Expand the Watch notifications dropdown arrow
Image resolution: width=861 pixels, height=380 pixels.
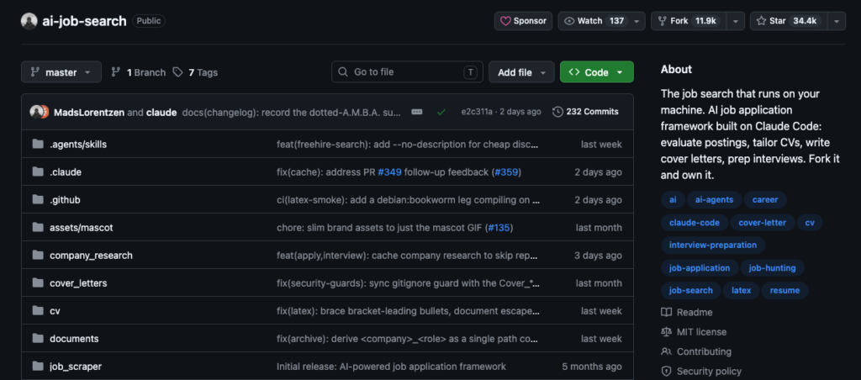pos(637,21)
